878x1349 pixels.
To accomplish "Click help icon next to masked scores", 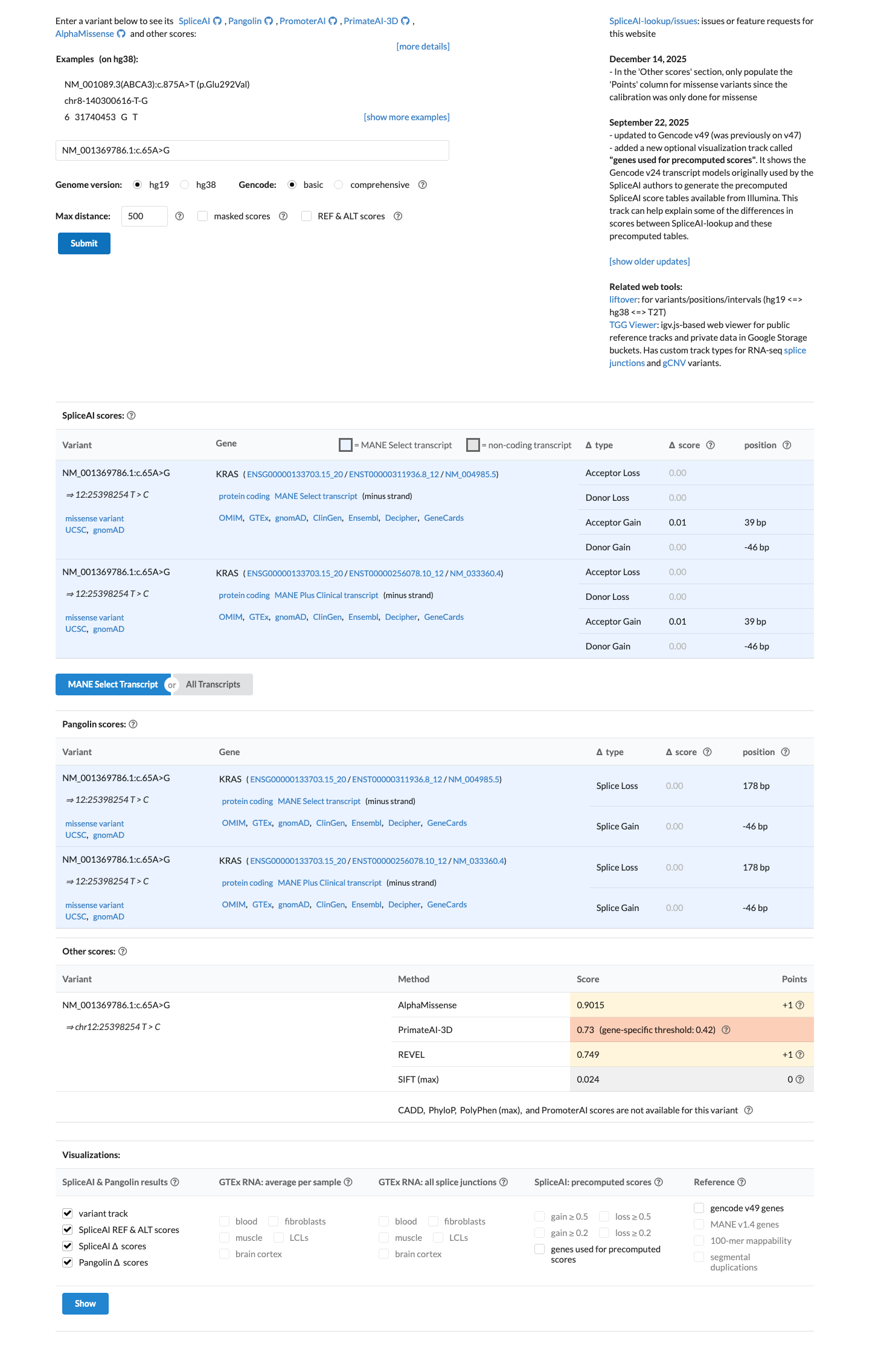I will coord(283,216).
